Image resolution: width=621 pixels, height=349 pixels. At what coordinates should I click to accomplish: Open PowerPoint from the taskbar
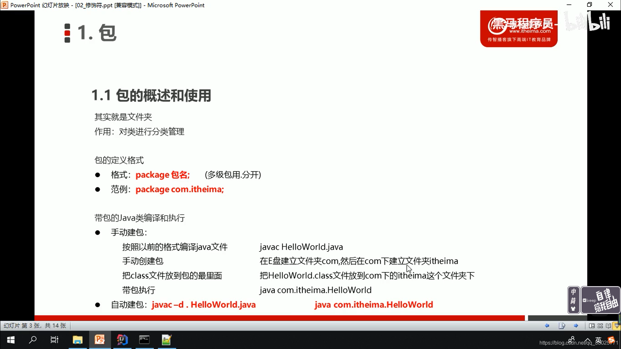(x=100, y=340)
